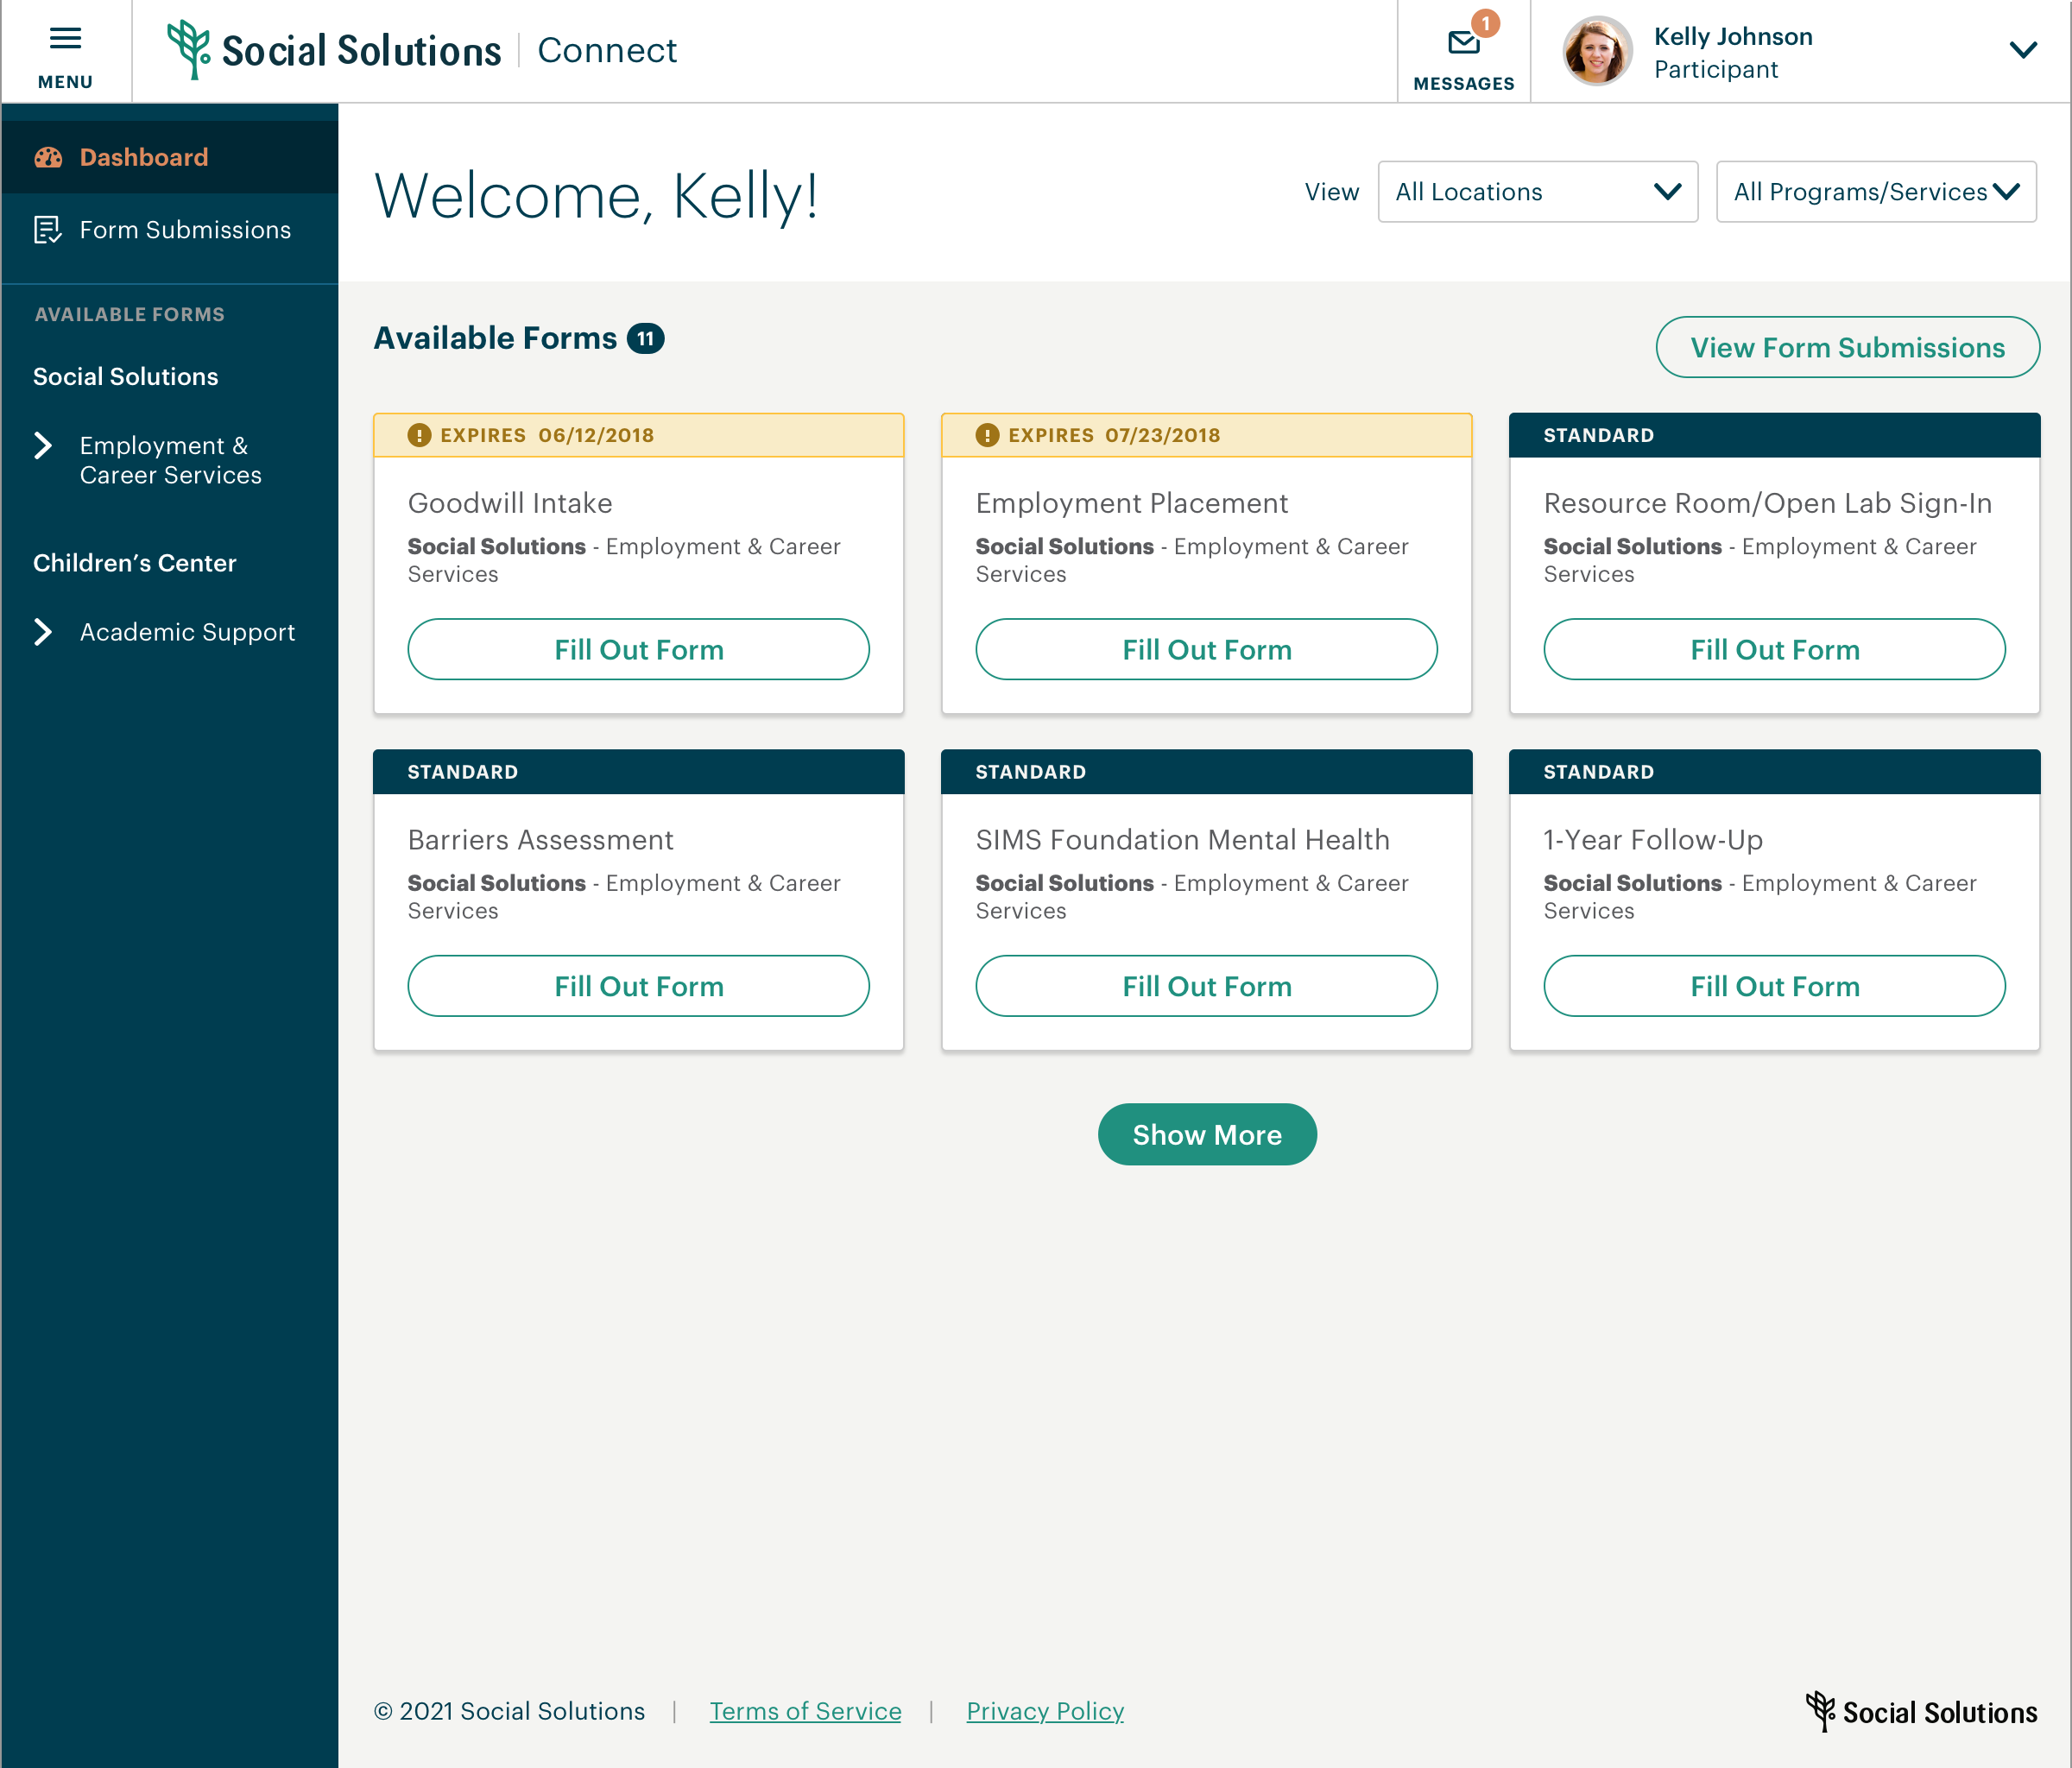Click the Social Solutions footer logo
This screenshot has width=2072, height=1768.
tap(1921, 1712)
